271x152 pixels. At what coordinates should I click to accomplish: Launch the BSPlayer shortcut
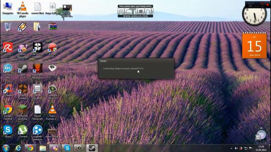coord(8,71)
